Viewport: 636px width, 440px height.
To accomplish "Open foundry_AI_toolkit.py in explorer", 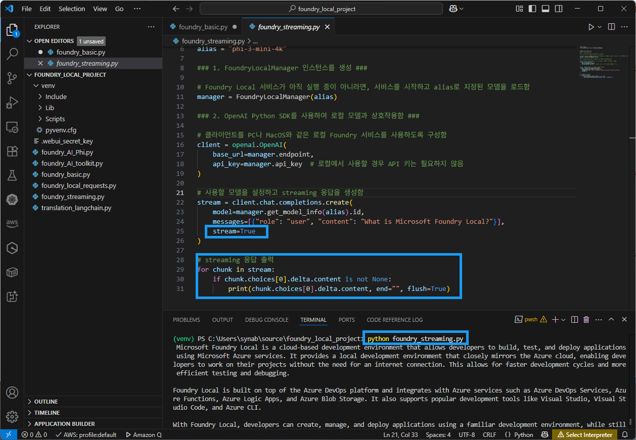I will point(72,163).
